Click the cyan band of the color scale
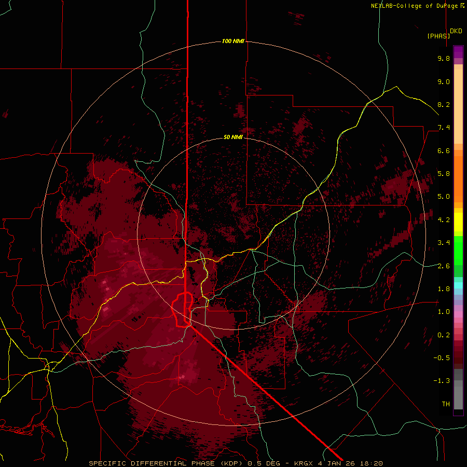The image size is (467, 467). 458,285
